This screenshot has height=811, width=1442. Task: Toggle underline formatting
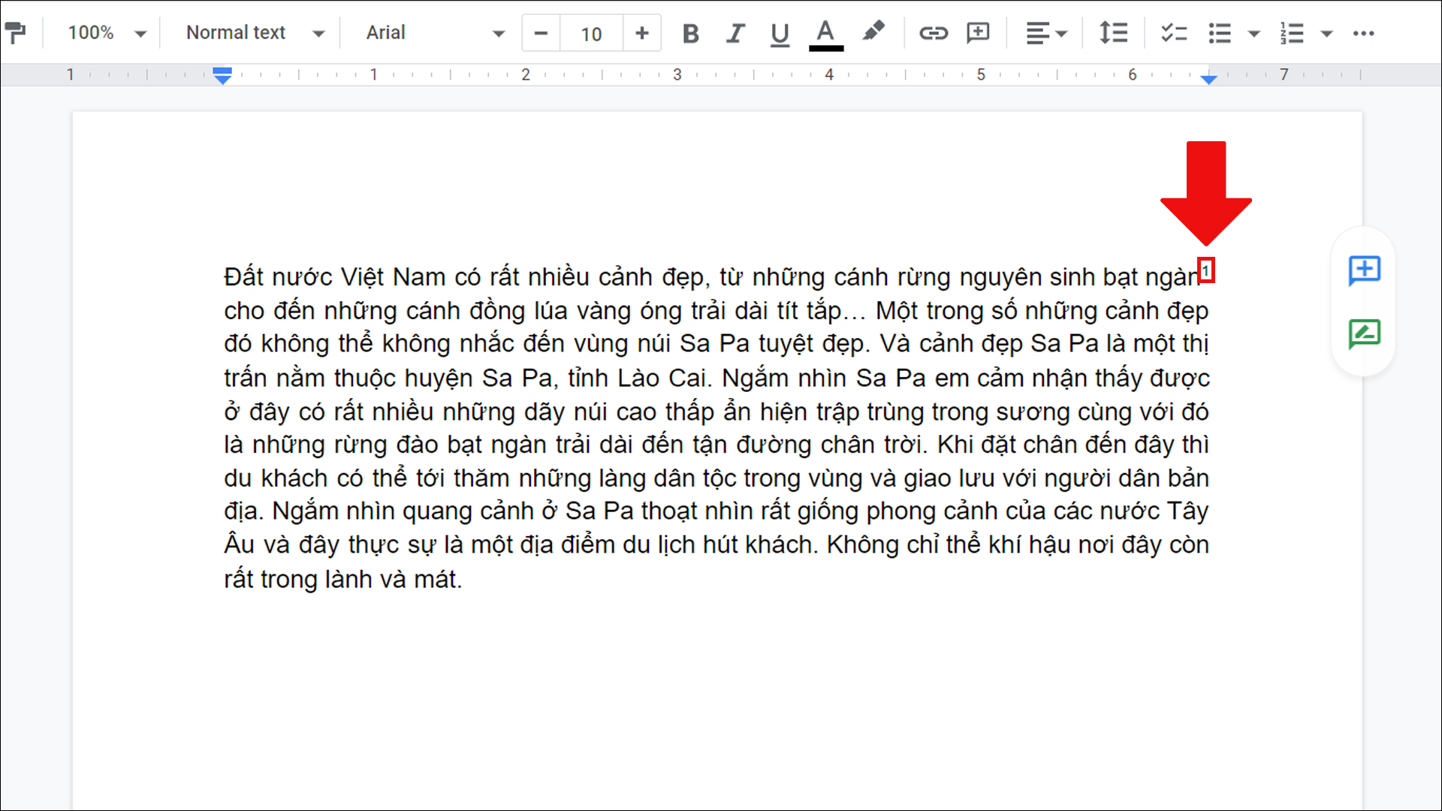[780, 33]
